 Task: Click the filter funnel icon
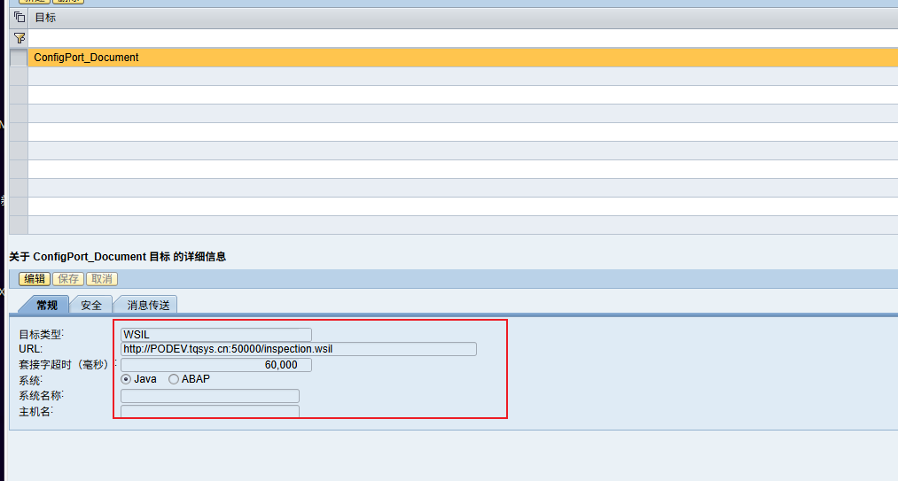coord(19,38)
